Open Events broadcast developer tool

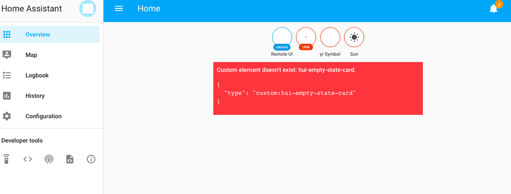pyautogui.click(x=49, y=159)
